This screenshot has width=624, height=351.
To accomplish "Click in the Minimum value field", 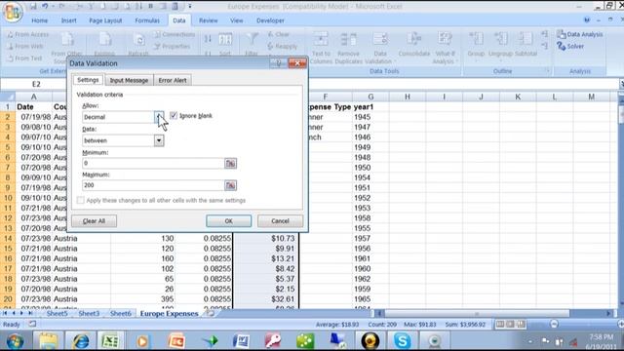I will 154,163.
